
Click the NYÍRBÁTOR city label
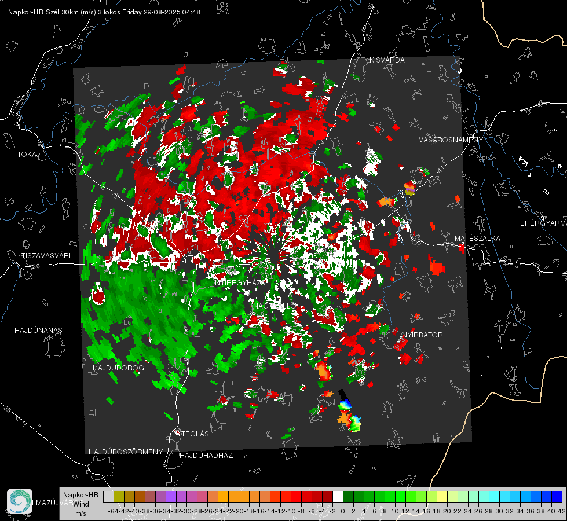click(422, 335)
